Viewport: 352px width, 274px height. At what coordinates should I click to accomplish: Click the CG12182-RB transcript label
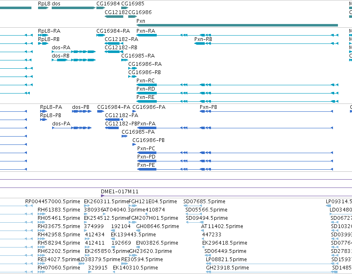coord(121,47)
